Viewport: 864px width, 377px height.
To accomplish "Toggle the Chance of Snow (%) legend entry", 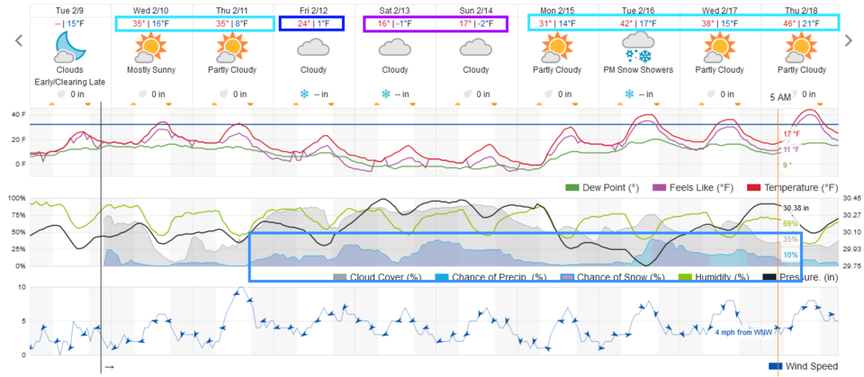I will click(612, 277).
